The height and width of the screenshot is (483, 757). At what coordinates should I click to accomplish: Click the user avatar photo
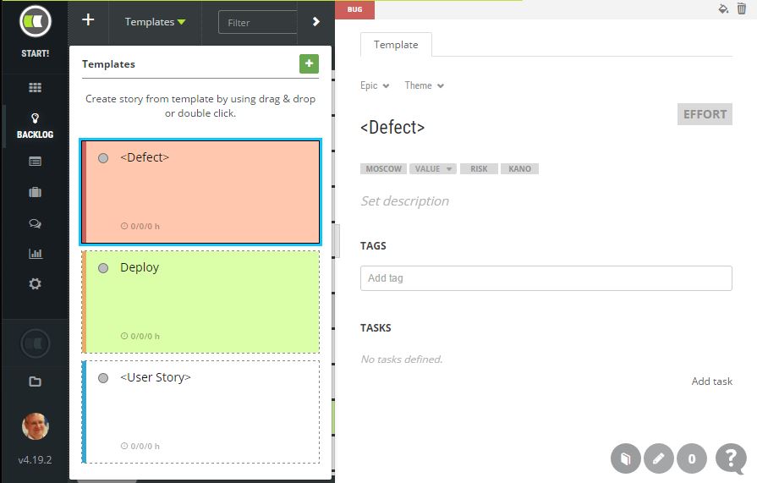[x=36, y=426]
